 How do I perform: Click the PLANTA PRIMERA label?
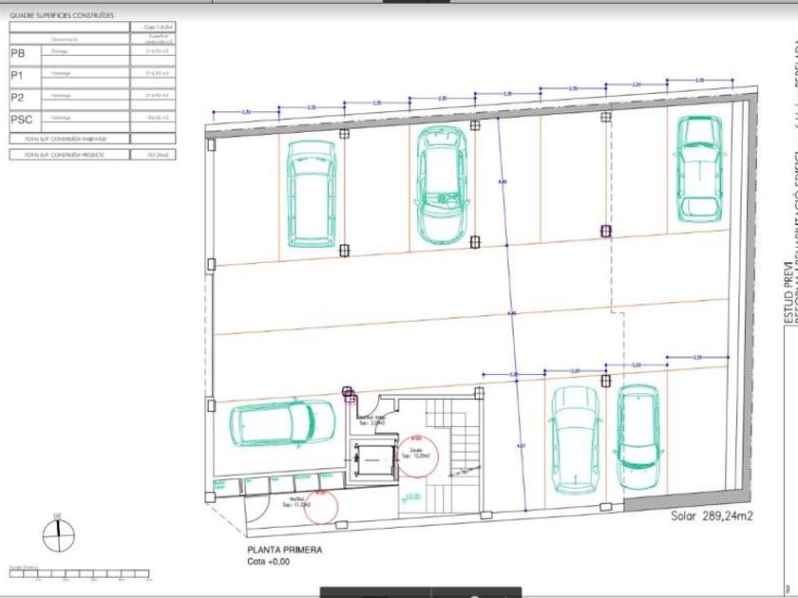click(285, 550)
